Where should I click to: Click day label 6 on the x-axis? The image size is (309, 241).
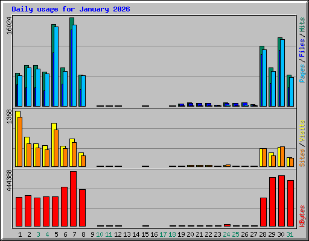point(65,234)
